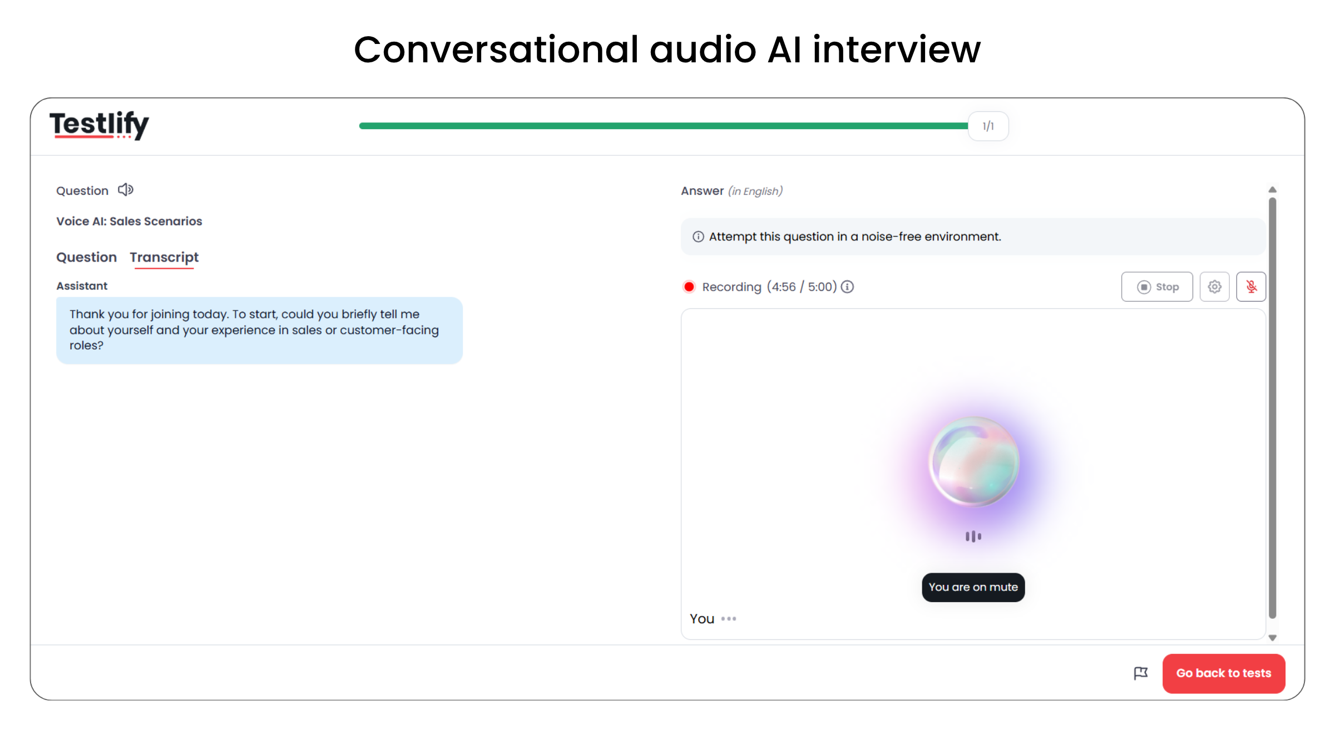Click the Assistant message bubble

259,330
